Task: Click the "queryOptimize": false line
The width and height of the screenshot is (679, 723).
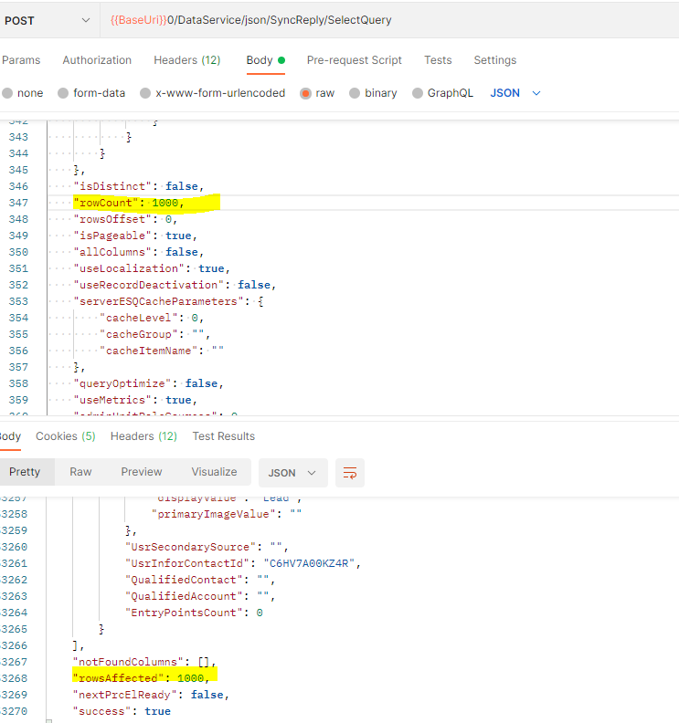Action: coord(149,383)
